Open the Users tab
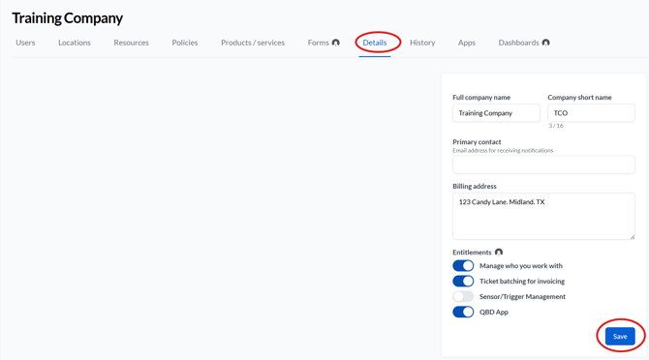This screenshot has height=360, width=649. [25, 43]
